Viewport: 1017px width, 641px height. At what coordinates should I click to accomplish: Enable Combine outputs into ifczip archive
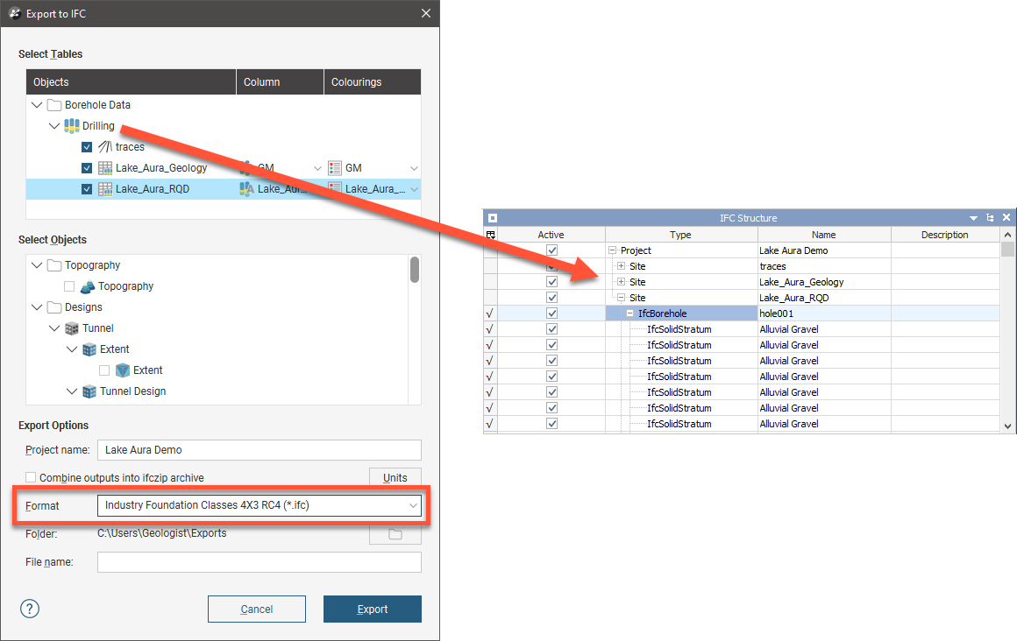pos(31,478)
